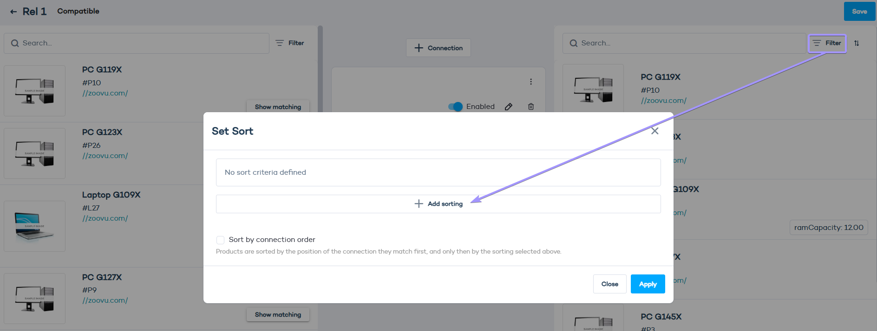
Task: Click the ramCapacity: 12.00 tag
Action: click(829, 228)
